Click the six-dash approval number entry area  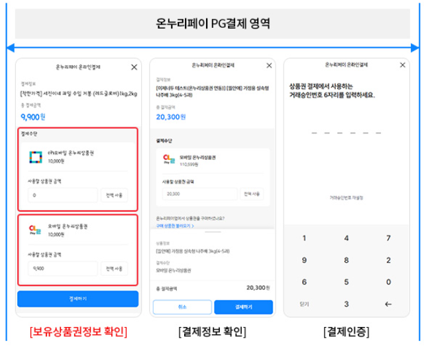point(346,133)
